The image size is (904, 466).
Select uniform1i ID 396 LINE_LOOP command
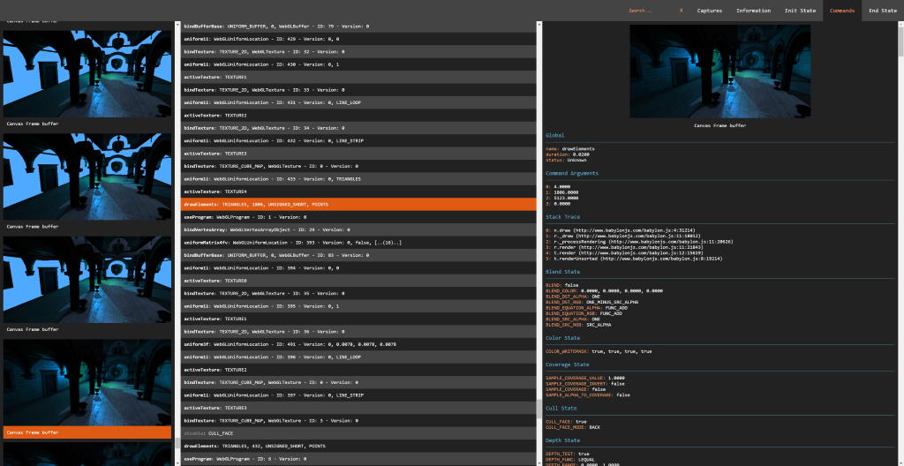click(358, 357)
